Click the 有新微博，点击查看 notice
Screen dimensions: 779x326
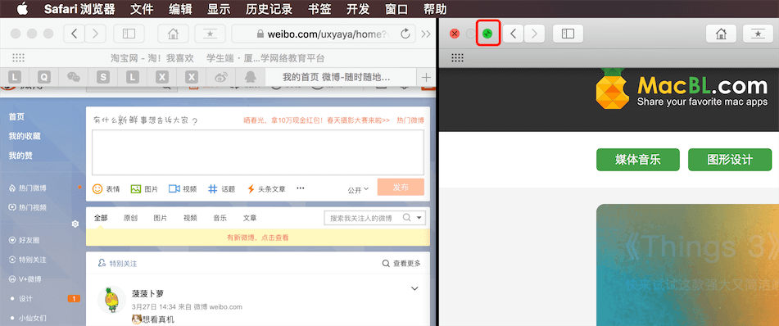tap(258, 238)
